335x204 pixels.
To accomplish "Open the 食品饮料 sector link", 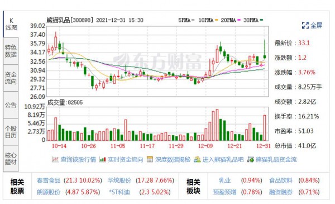I will coord(281,181).
